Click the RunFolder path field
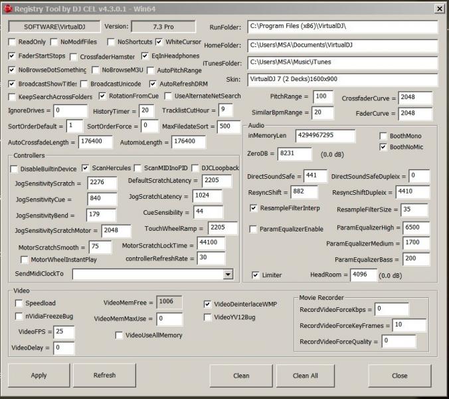 tap(343, 27)
